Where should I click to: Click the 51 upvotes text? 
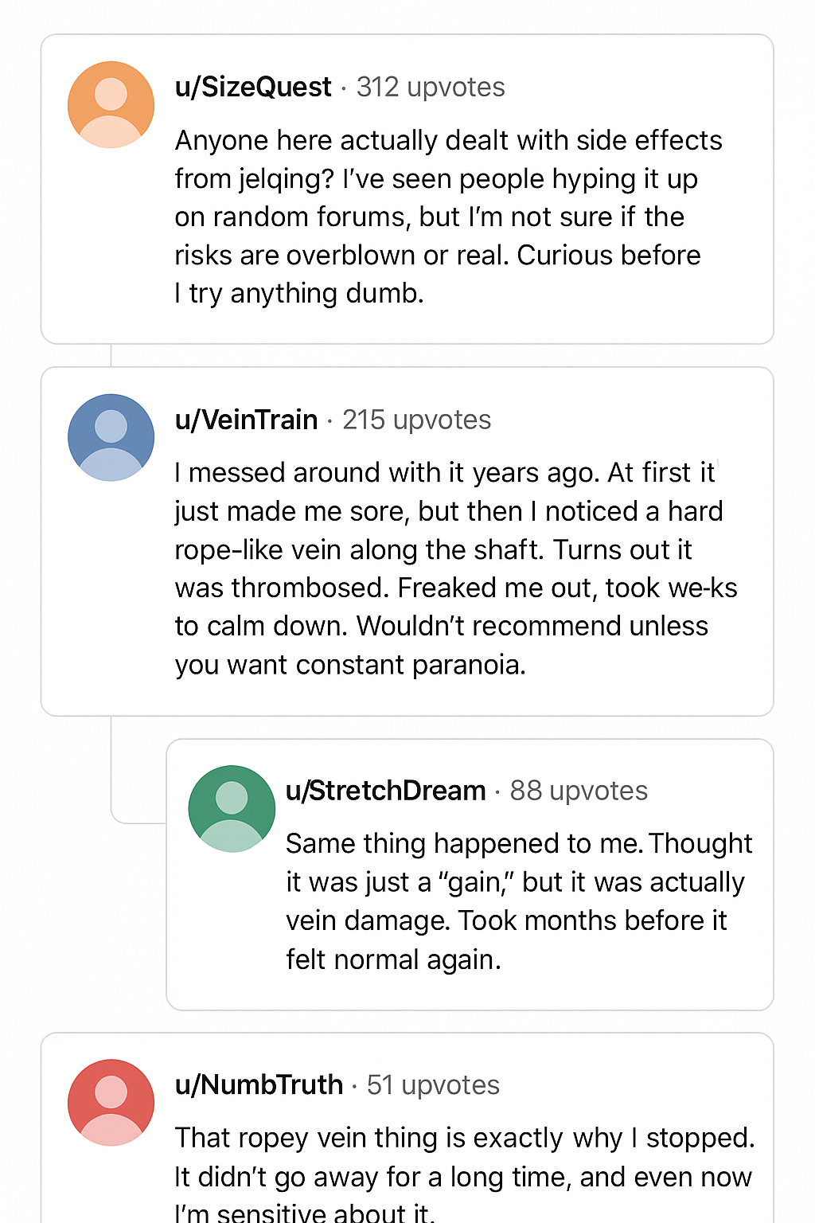433,1084
